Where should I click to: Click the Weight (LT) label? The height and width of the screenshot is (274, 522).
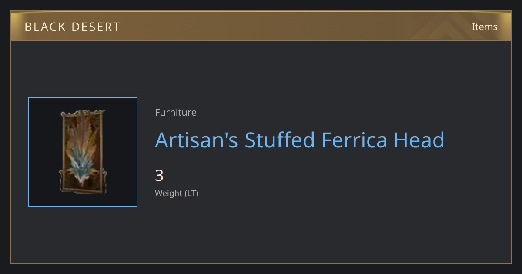[x=177, y=193]
